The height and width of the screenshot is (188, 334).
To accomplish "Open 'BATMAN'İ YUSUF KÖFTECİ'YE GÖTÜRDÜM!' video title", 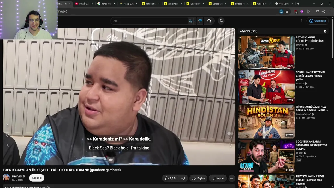I will click(x=310, y=39).
